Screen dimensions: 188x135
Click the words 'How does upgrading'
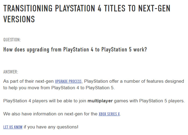26,50
